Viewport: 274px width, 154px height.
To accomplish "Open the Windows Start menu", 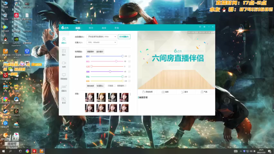I will (3, 151).
